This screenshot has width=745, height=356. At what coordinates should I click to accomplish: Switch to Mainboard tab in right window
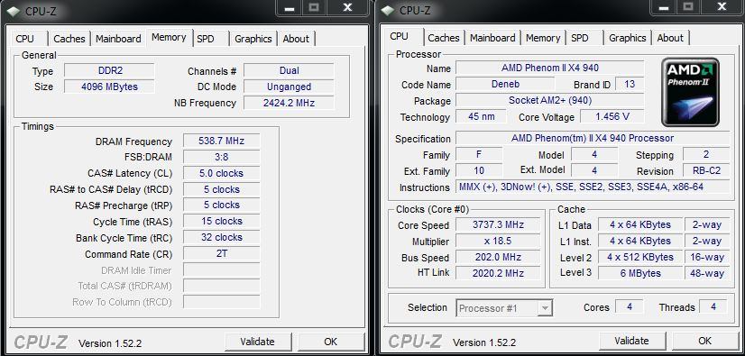(x=492, y=38)
